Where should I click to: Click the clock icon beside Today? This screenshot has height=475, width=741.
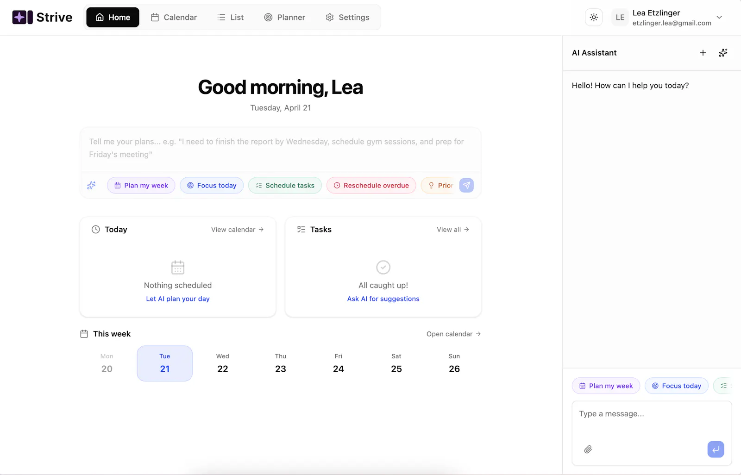pos(96,230)
